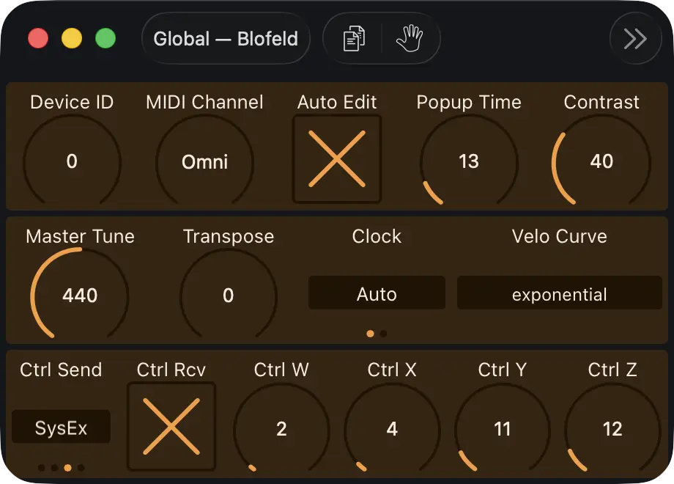Open the Ctrl Send SysEx selector

pyautogui.click(x=61, y=426)
